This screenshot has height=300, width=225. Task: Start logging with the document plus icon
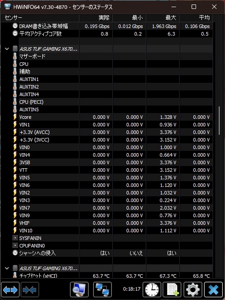pos(172,290)
